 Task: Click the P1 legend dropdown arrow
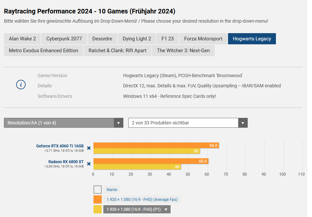click(166, 209)
